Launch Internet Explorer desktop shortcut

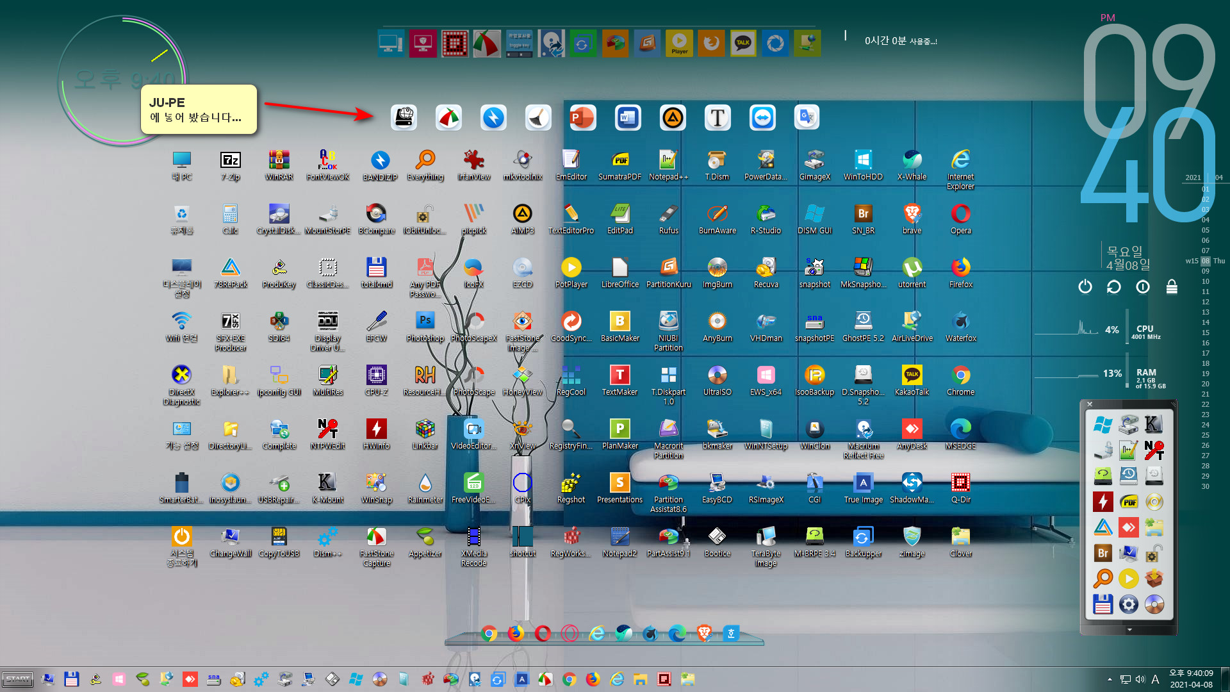point(960,170)
